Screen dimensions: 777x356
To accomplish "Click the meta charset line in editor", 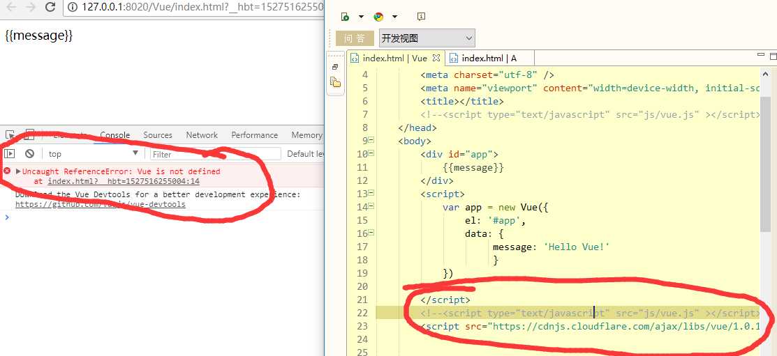I will 487,75.
